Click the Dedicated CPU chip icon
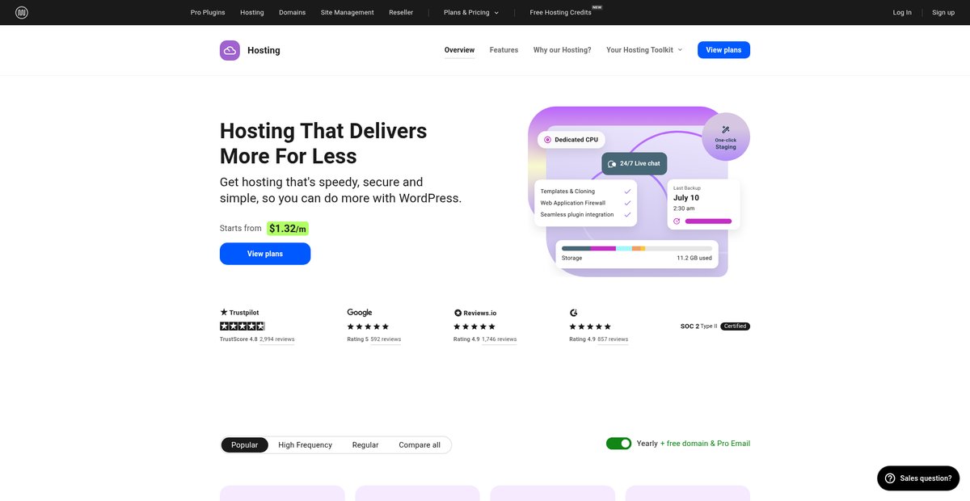The width and height of the screenshot is (970, 501). pos(547,140)
